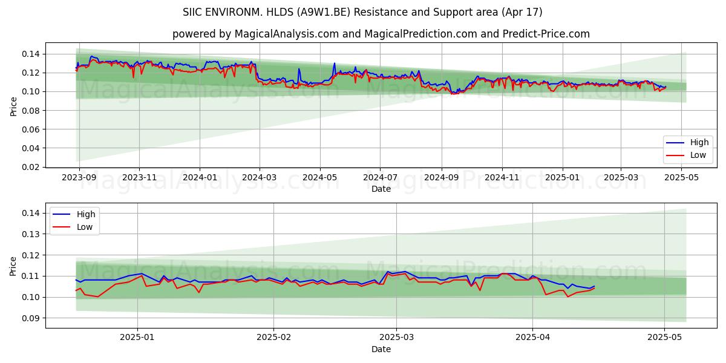The height and width of the screenshot is (363, 726).
Task: Click the 0.13 price tick
Action: tap(31, 234)
